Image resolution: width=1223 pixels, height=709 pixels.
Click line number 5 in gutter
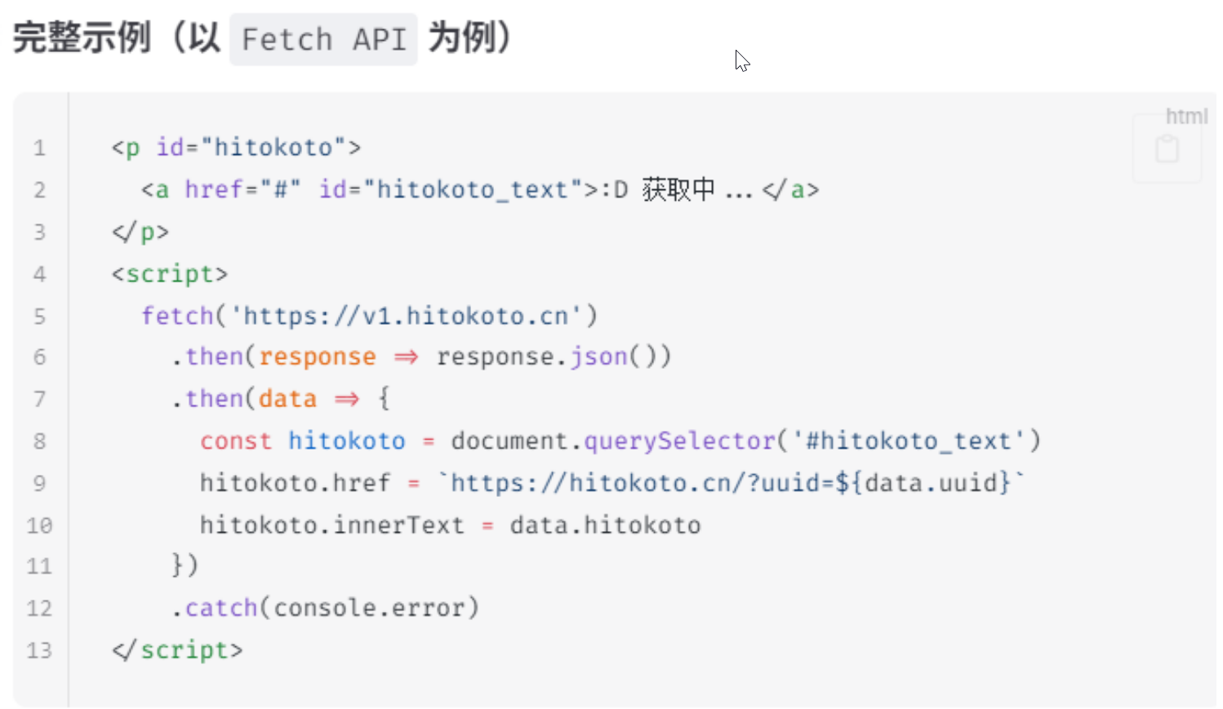click(x=38, y=317)
